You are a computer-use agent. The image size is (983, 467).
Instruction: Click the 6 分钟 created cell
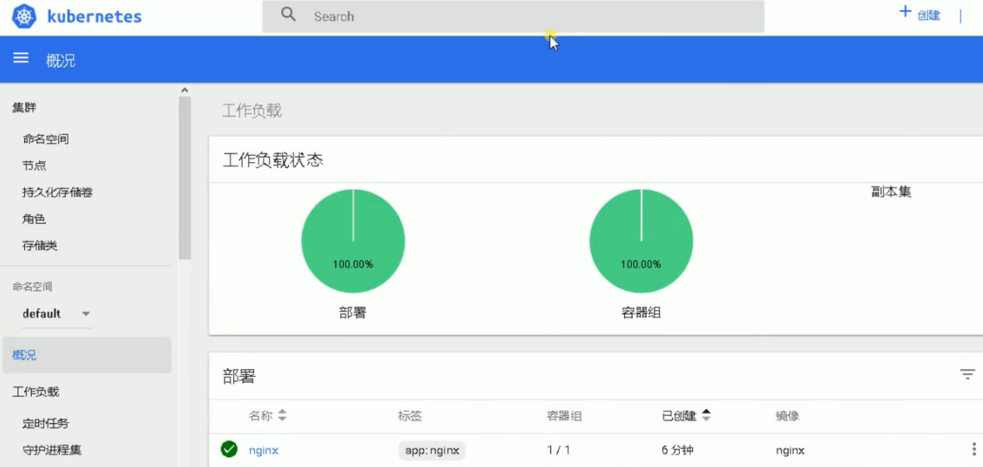coord(678,450)
